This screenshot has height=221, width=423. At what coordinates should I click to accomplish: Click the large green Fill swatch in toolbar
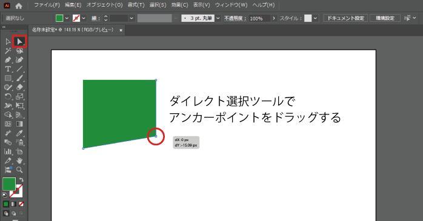pyautogui.click(x=9, y=184)
